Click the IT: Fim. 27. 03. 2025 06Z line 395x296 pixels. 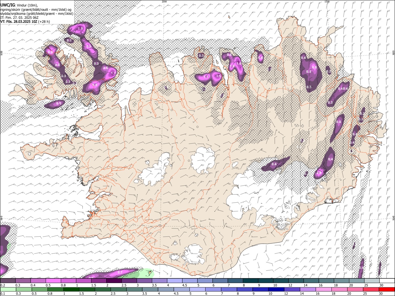(x=19, y=18)
